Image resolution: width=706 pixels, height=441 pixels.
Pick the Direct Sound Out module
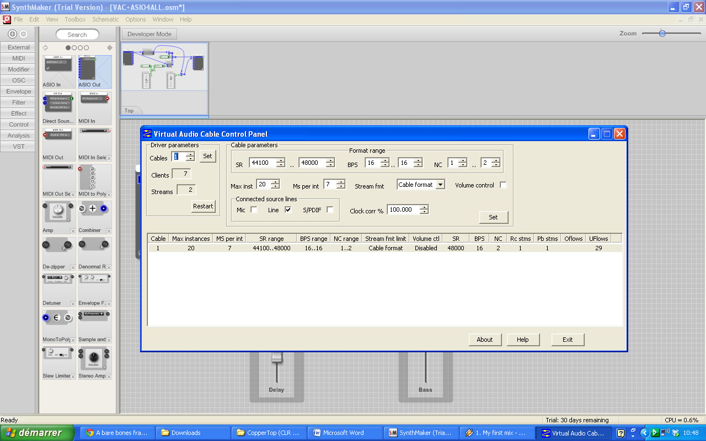click(x=59, y=108)
